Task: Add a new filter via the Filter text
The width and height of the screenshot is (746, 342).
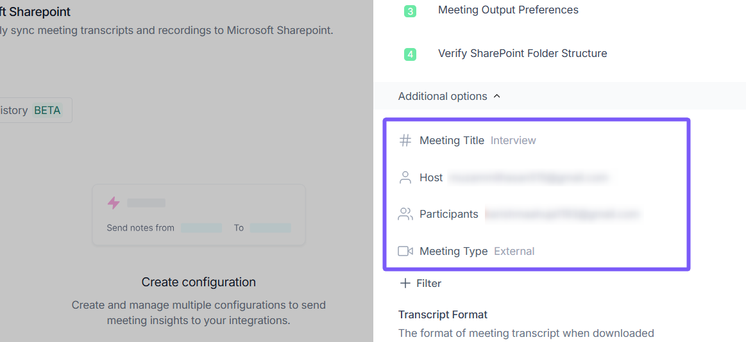Action: (429, 284)
